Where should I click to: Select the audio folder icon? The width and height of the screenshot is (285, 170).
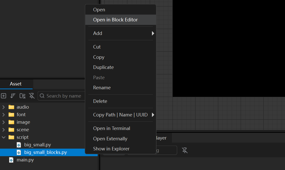[x=11, y=107]
